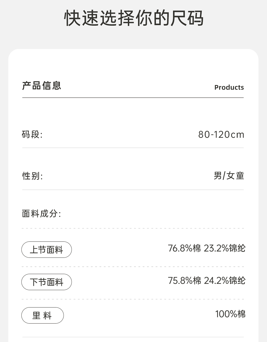
Task: Click the 码段 row label
Action: click(32, 134)
